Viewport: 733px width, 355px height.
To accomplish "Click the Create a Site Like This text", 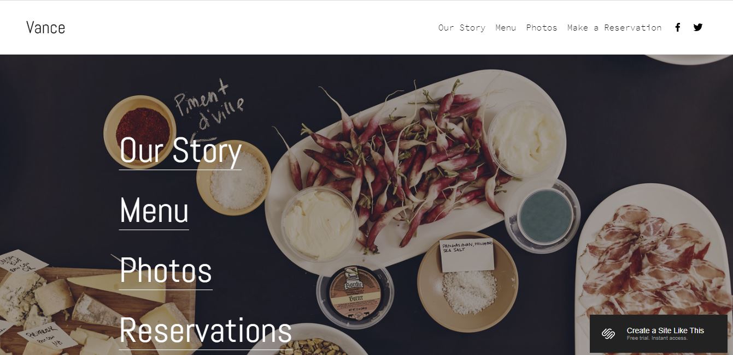I will coord(665,330).
